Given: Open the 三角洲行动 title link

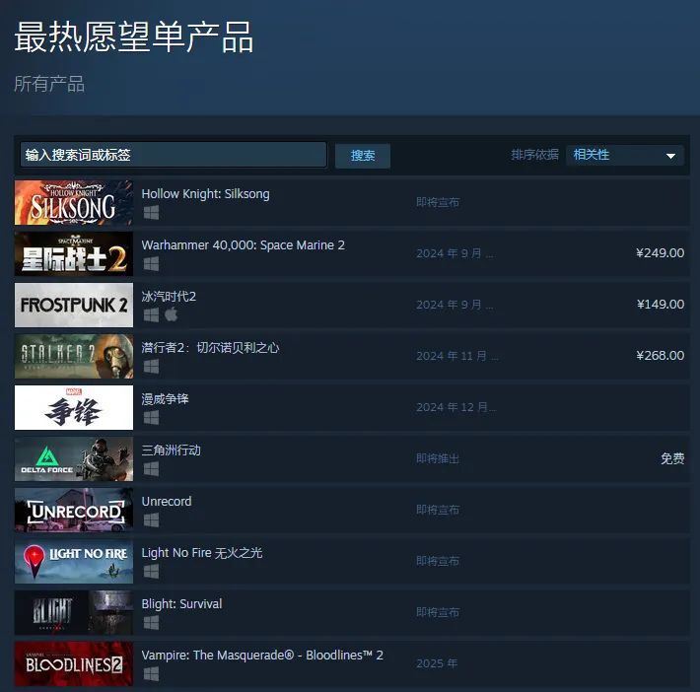Looking at the screenshot, I should 171,450.
